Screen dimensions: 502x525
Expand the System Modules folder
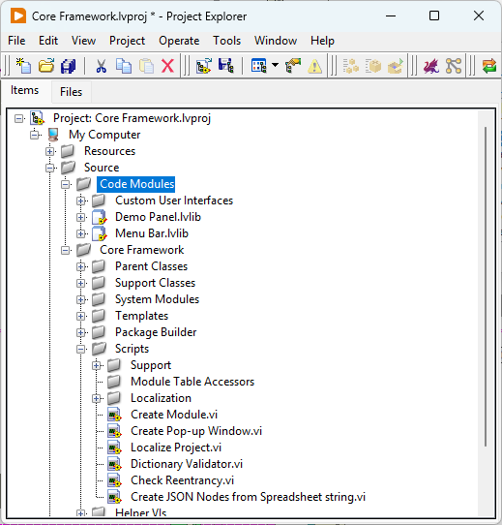[80, 299]
